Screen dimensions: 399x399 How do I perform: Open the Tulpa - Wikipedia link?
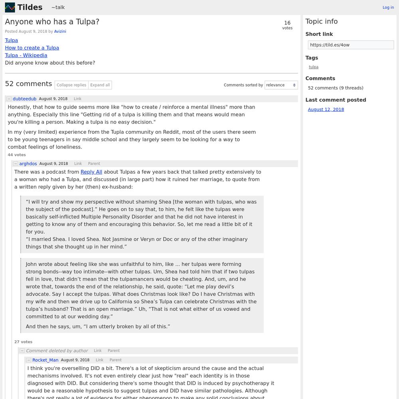coord(26,55)
